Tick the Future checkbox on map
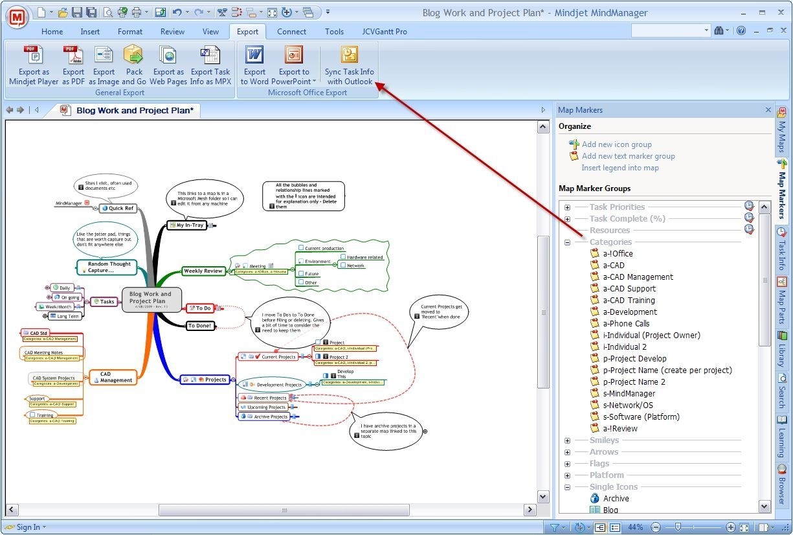Image resolution: width=793 pixels, height=535 pixels. [301, 274]
